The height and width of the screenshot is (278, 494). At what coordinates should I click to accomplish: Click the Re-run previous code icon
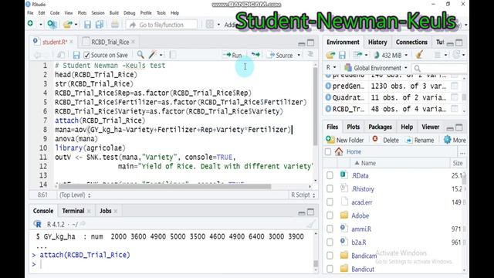click(255, 55)
